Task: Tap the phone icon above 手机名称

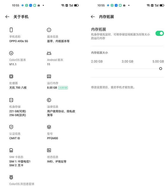Action: pyautogui.click(x=11, y=30)
